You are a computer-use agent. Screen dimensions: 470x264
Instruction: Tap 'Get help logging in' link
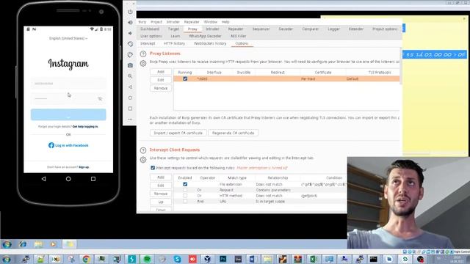[x=85, y=127]
